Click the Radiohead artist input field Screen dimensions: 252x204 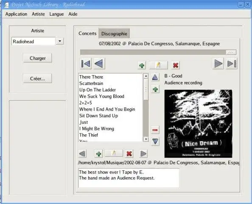pyautogui.click(x=34, y=42)
